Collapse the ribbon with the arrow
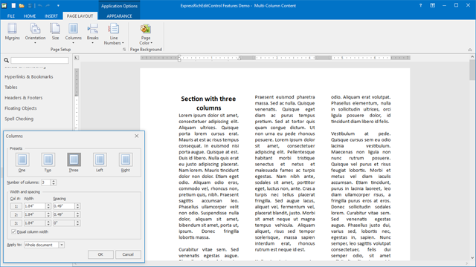This screenshot has width=476, height=267. click(470, 50)
